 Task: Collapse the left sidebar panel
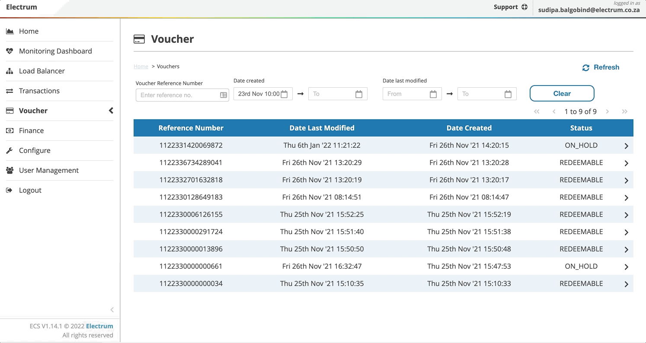[112, 310]
